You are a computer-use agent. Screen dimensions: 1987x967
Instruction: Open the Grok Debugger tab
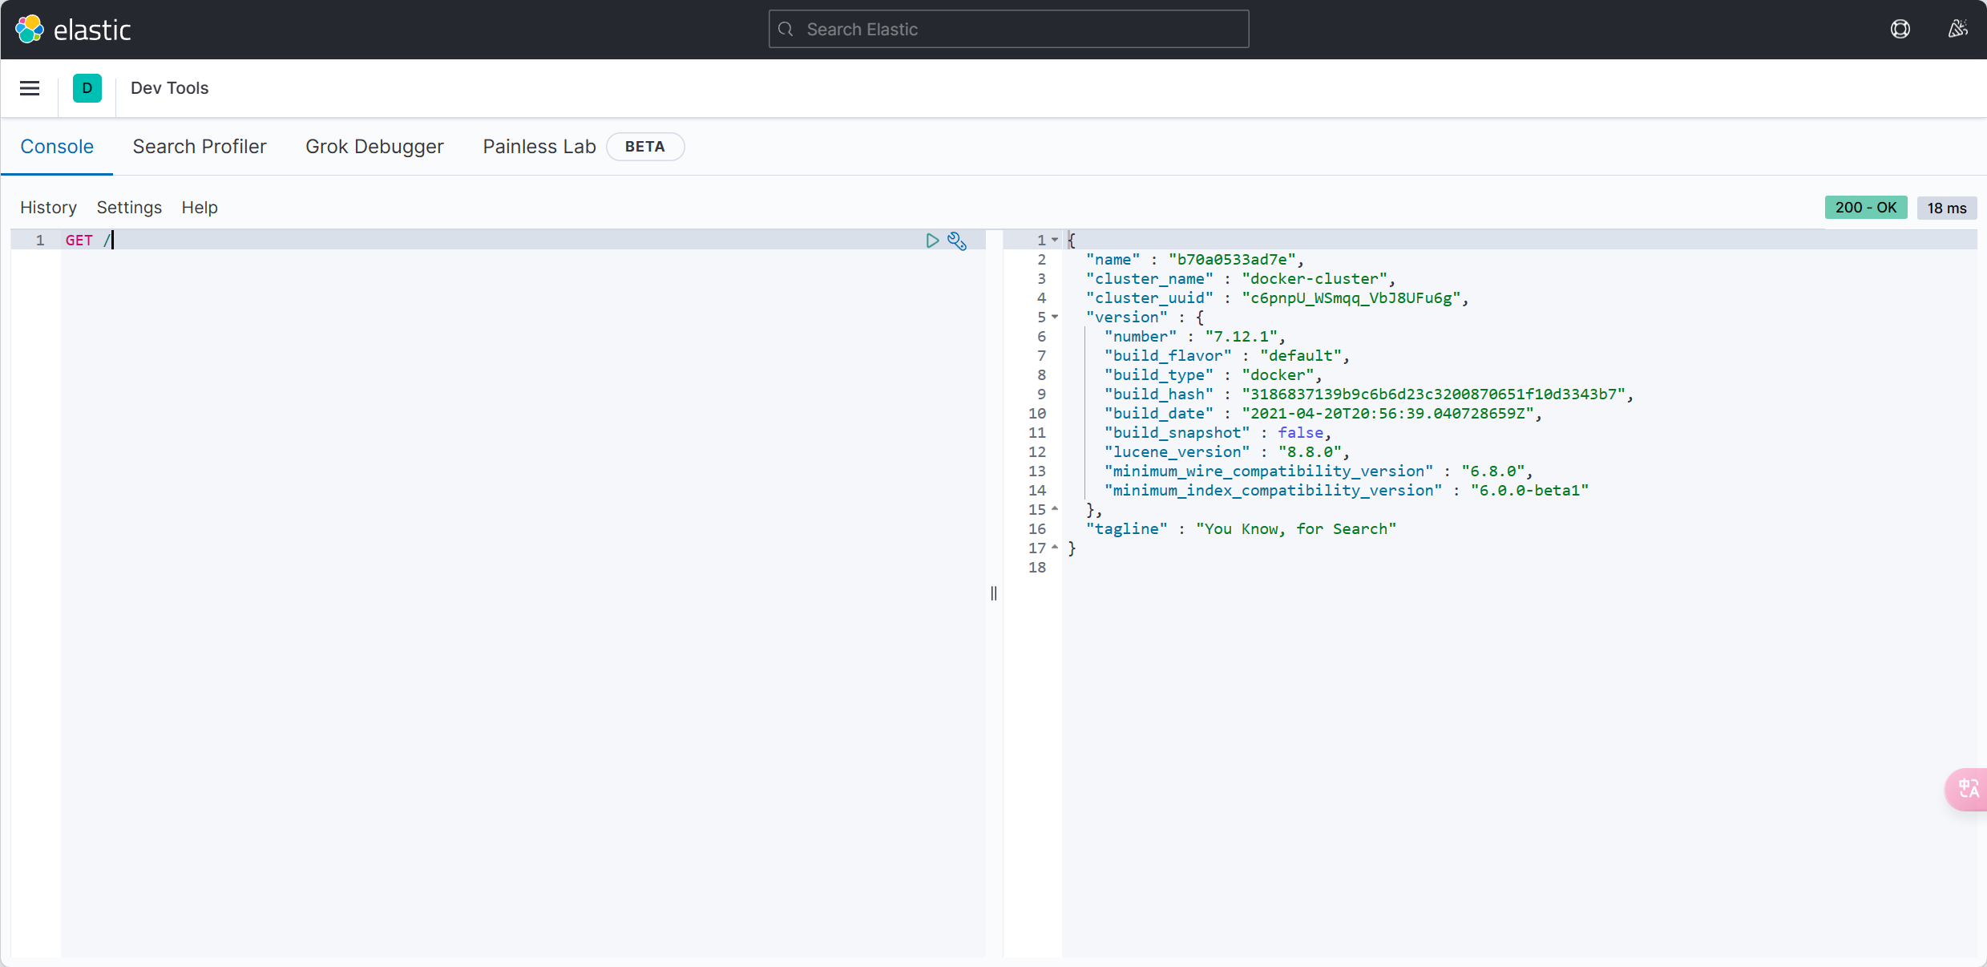[374, 147]
